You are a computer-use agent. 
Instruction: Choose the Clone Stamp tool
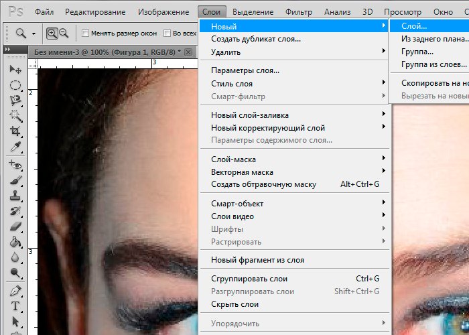pos(15,196)
